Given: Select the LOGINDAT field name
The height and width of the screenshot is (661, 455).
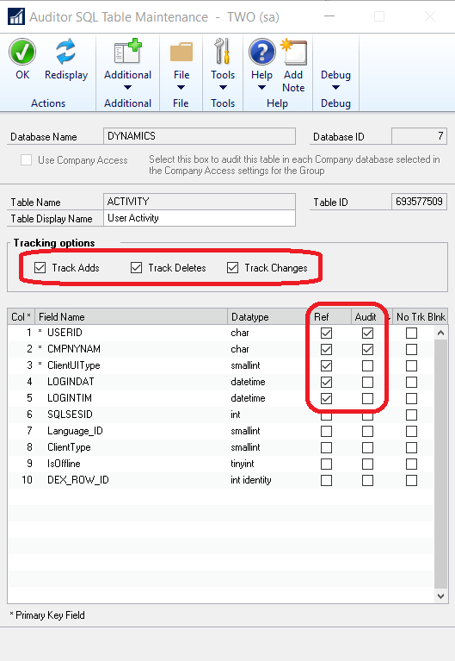Looking at the screenshot, I should (x=71, y=382).
